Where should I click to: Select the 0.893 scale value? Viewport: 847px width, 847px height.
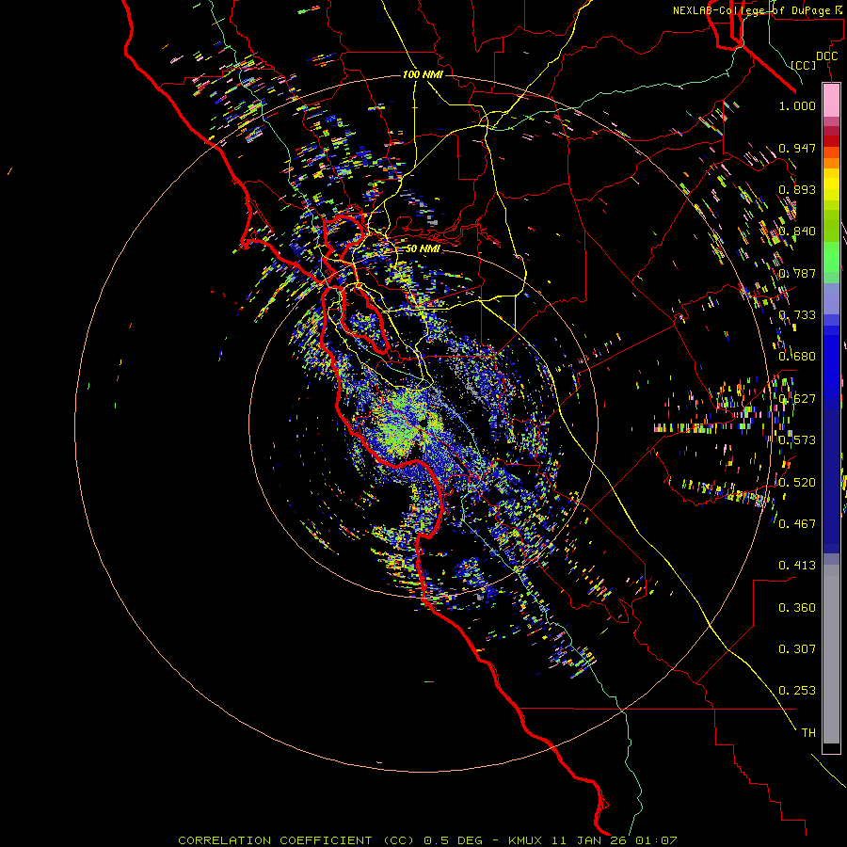click(x=797, y=189)
